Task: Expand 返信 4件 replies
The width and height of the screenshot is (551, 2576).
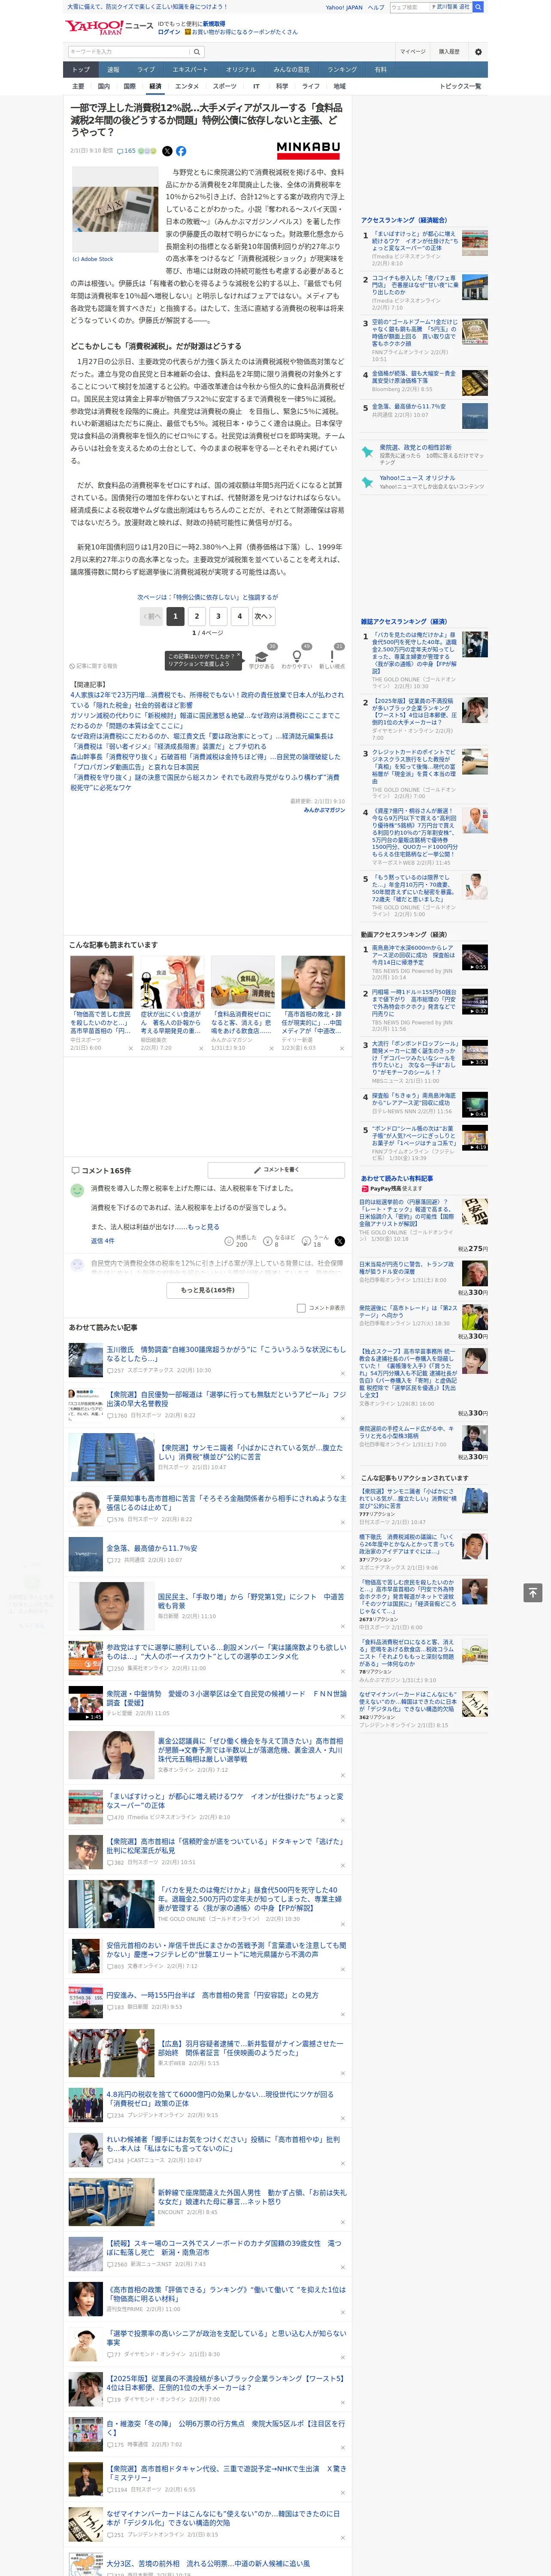Action: 102,1241
